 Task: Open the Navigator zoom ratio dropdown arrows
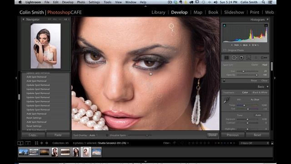[69, 19]
